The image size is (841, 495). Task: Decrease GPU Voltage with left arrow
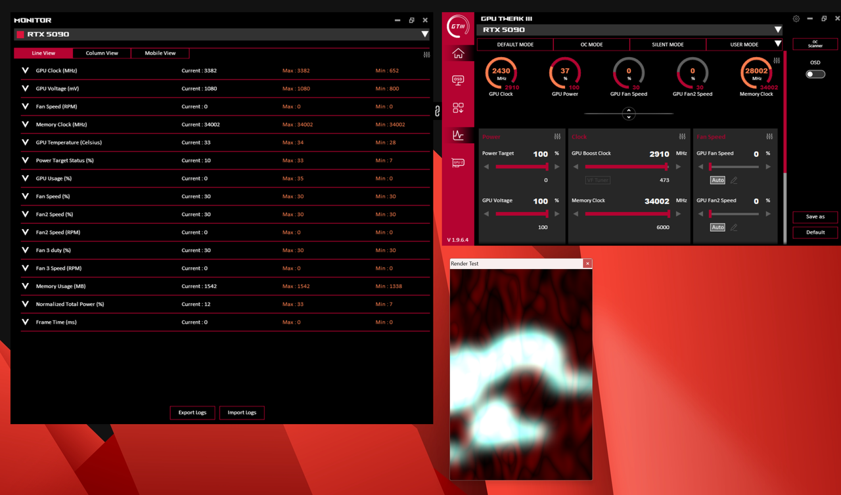[x=487, y=214]
